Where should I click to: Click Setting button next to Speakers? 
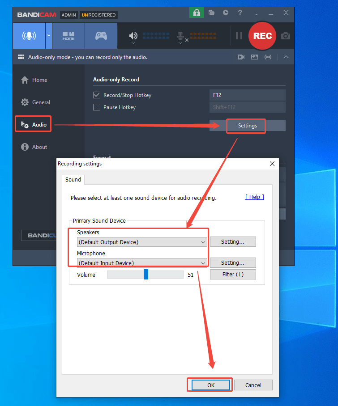pos(233,241)
